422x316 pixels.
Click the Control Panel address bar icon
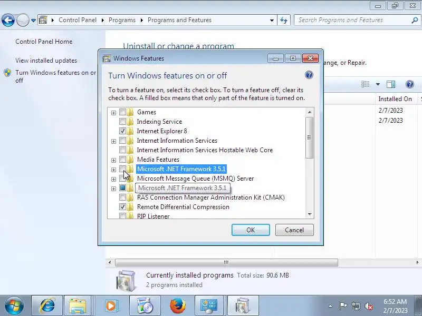click(43, 20)
